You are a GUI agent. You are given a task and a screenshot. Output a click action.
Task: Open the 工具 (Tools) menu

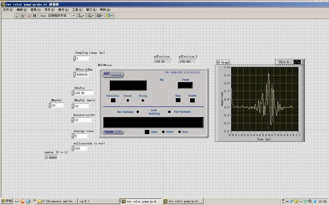[x=77, y=9]
